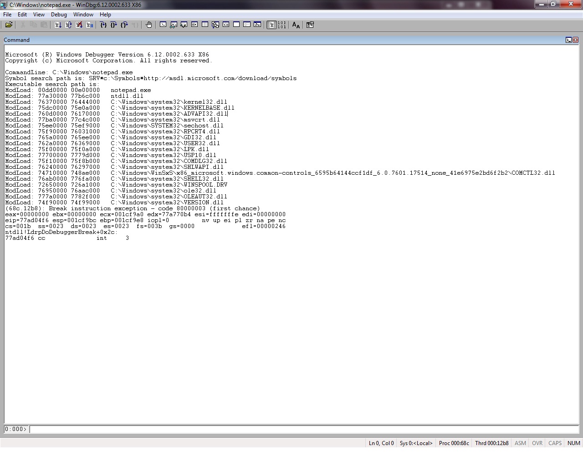Image resolution: width=583 pixels, height=466 pixels.
Task: Stop debugging using the red X icon
Action: (x=79, y=25)
